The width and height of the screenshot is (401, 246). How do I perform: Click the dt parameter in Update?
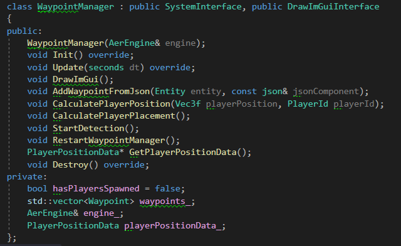[x=134, y=67]
